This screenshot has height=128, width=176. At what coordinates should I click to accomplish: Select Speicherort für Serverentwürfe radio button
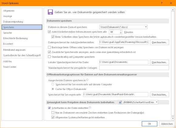click(53, 84)
